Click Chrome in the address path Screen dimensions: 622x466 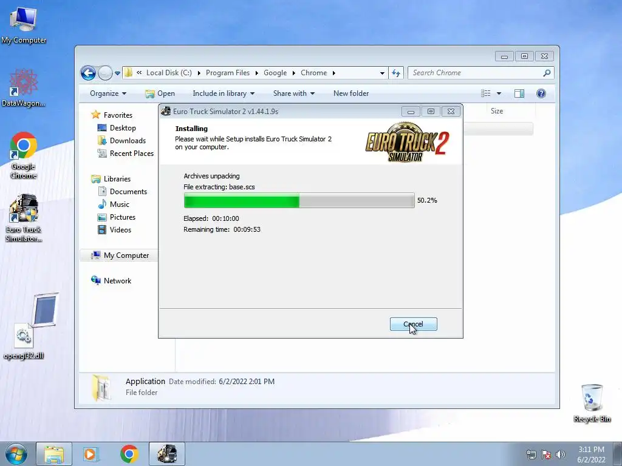(x=314, y=73)
